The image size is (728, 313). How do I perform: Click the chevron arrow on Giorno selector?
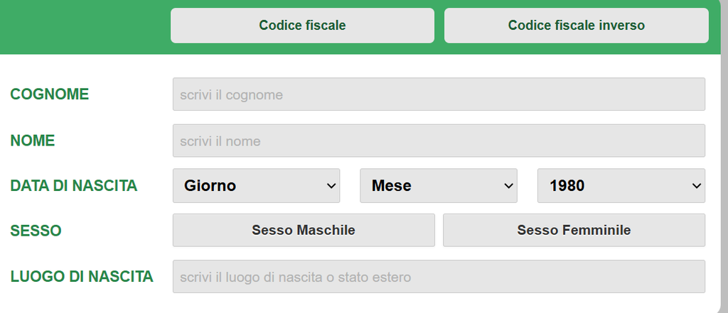[x=331, y=186]
